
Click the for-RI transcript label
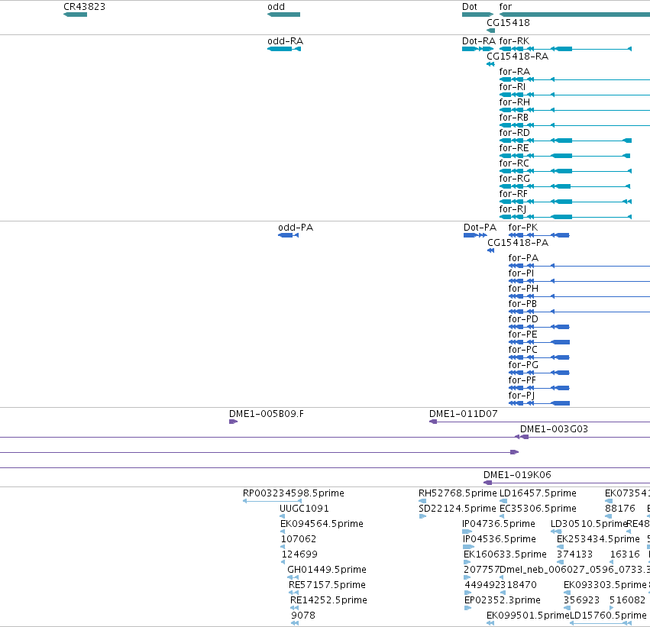[512, 87]
